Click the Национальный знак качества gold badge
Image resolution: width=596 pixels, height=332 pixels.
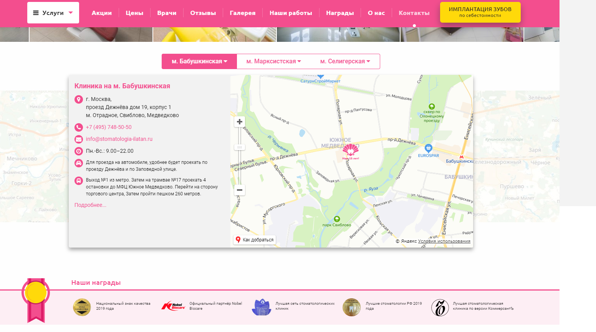click(x=82, y=307)
